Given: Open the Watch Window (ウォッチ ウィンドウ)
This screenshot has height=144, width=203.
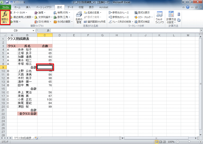Looking at the screenshot, I should 159,17.
